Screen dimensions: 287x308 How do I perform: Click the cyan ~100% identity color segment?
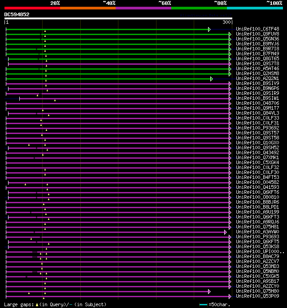tap(255, 8)
